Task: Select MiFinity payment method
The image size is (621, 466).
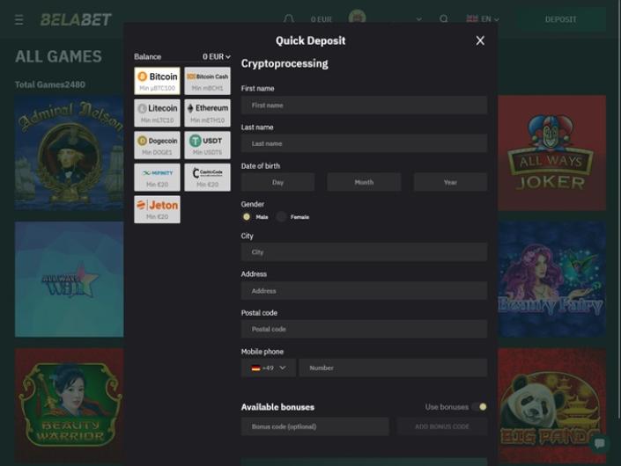Action: [157, 178]
